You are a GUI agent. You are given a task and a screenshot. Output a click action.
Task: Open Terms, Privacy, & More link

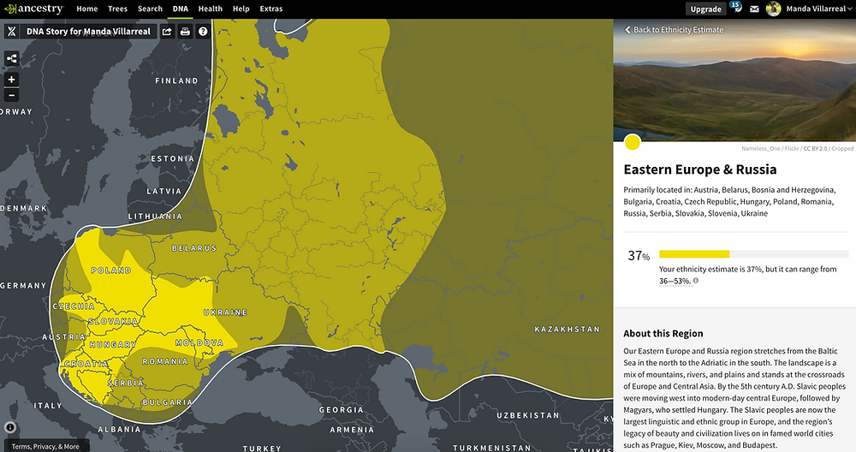click(x=45, y=446)
